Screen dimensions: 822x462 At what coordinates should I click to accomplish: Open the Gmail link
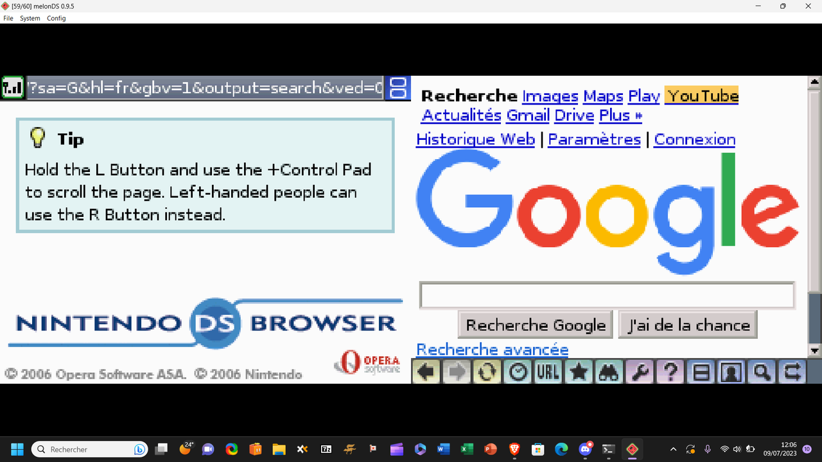[x=528, y=116]
